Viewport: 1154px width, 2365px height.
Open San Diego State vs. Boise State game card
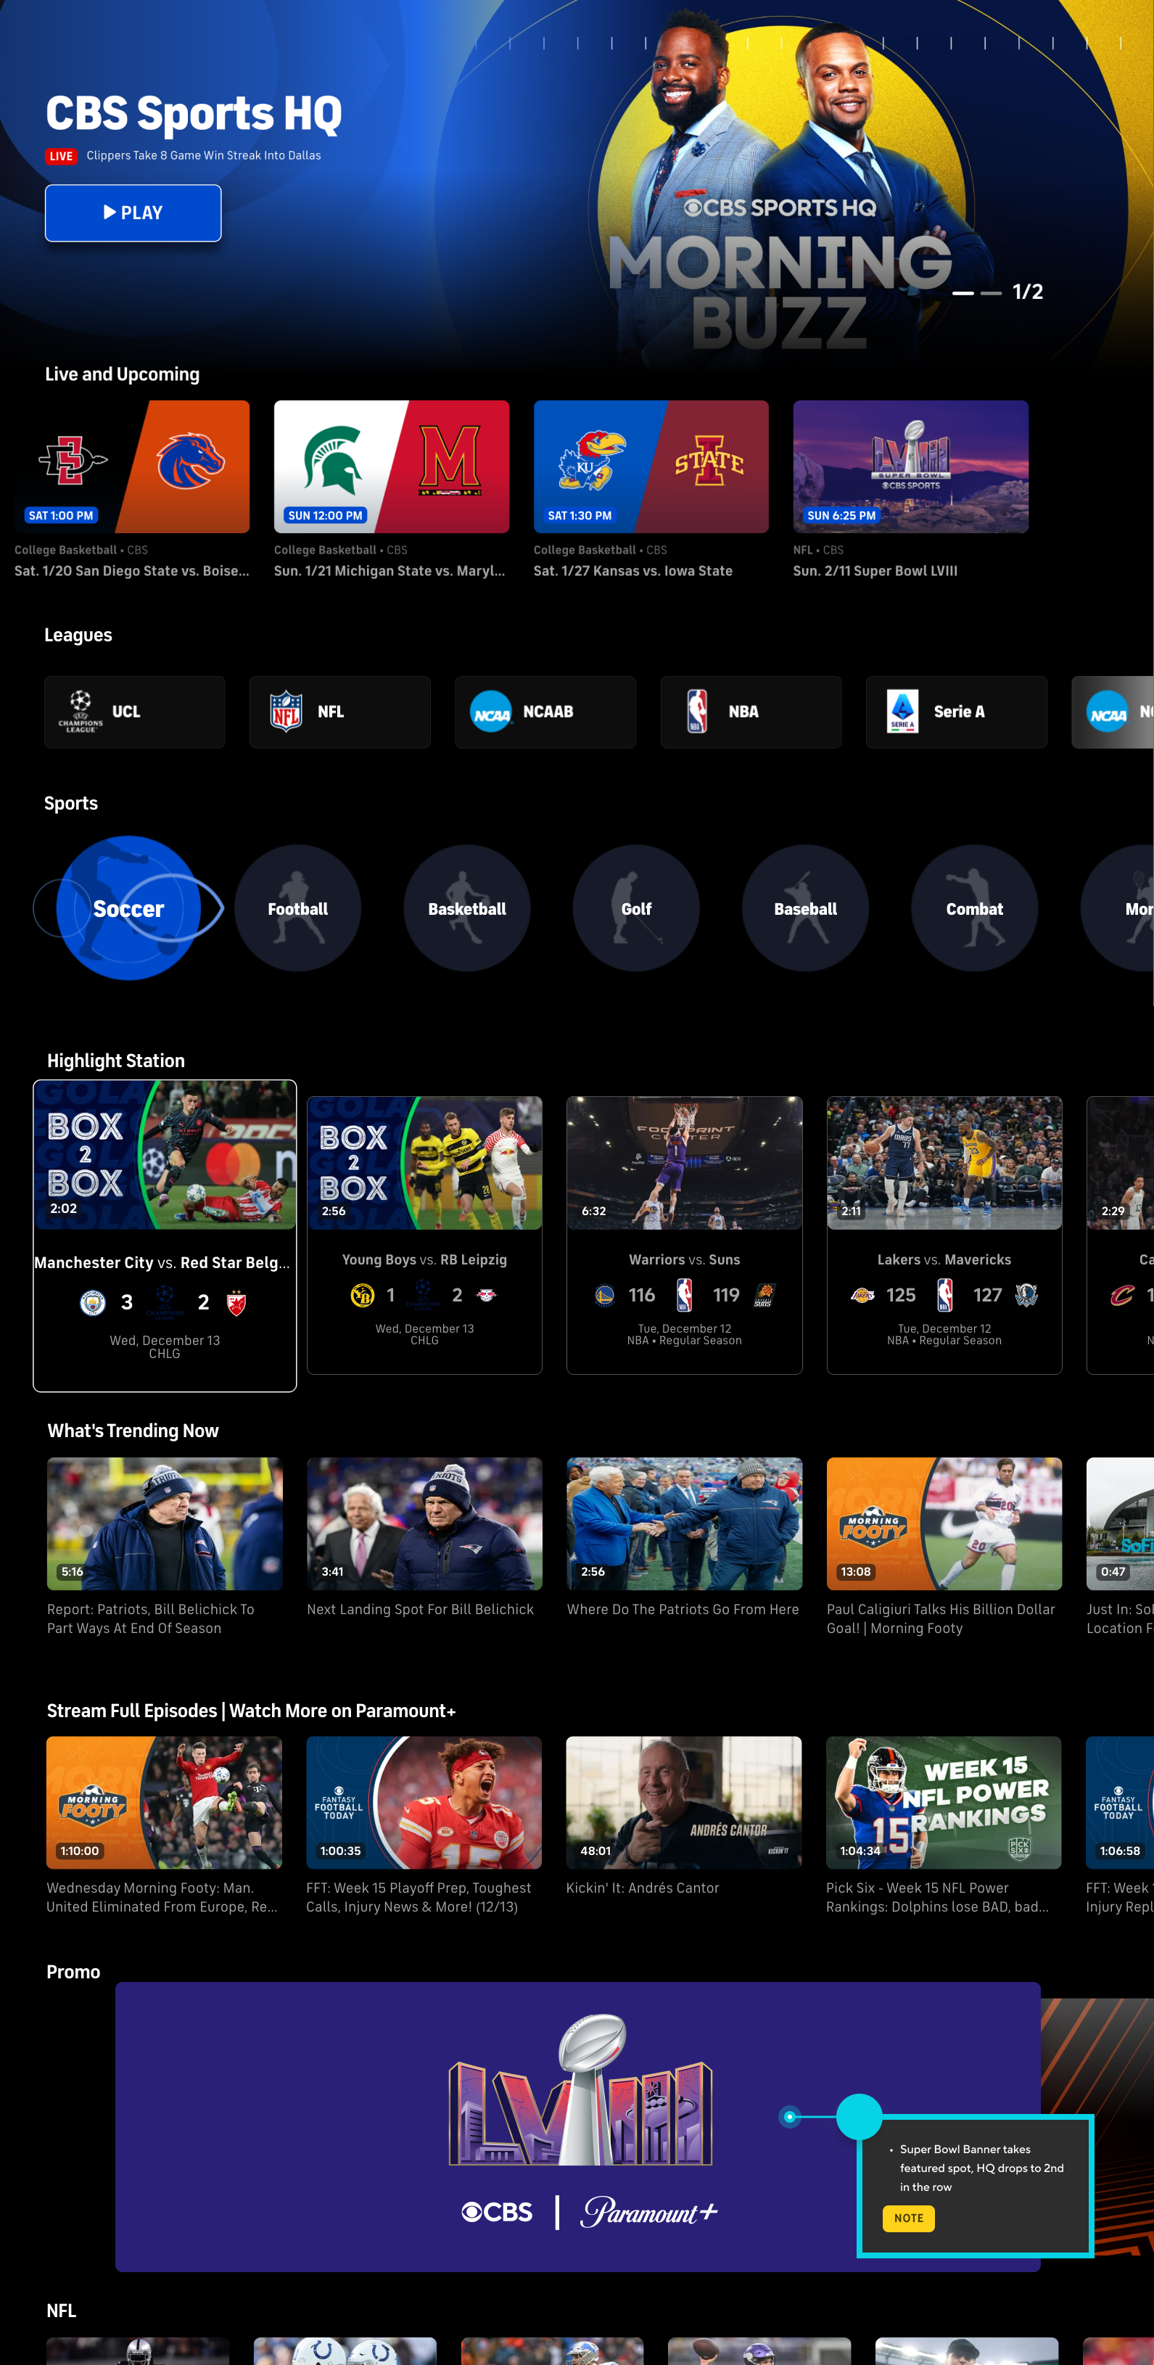[131, 466]
